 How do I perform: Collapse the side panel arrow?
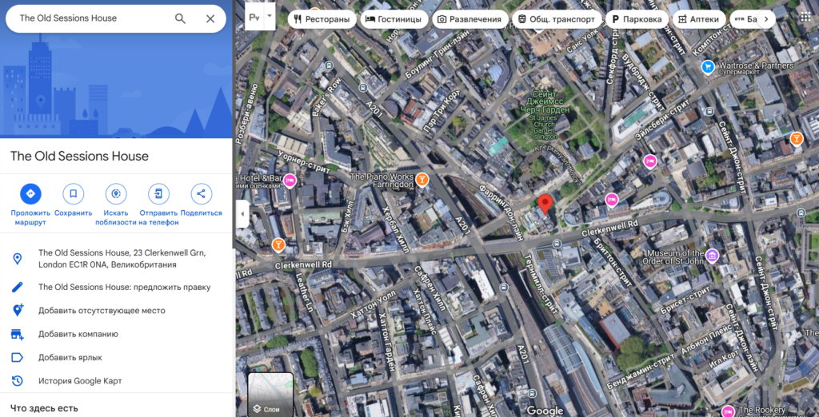241,213
